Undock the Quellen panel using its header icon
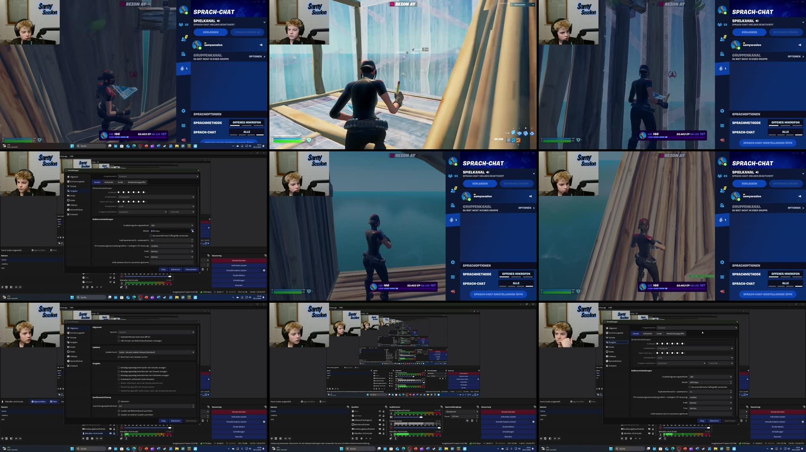Viewport: 806px width, 452px height. (386, 407)
